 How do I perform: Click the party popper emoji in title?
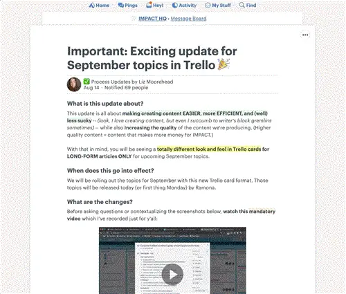224,64
